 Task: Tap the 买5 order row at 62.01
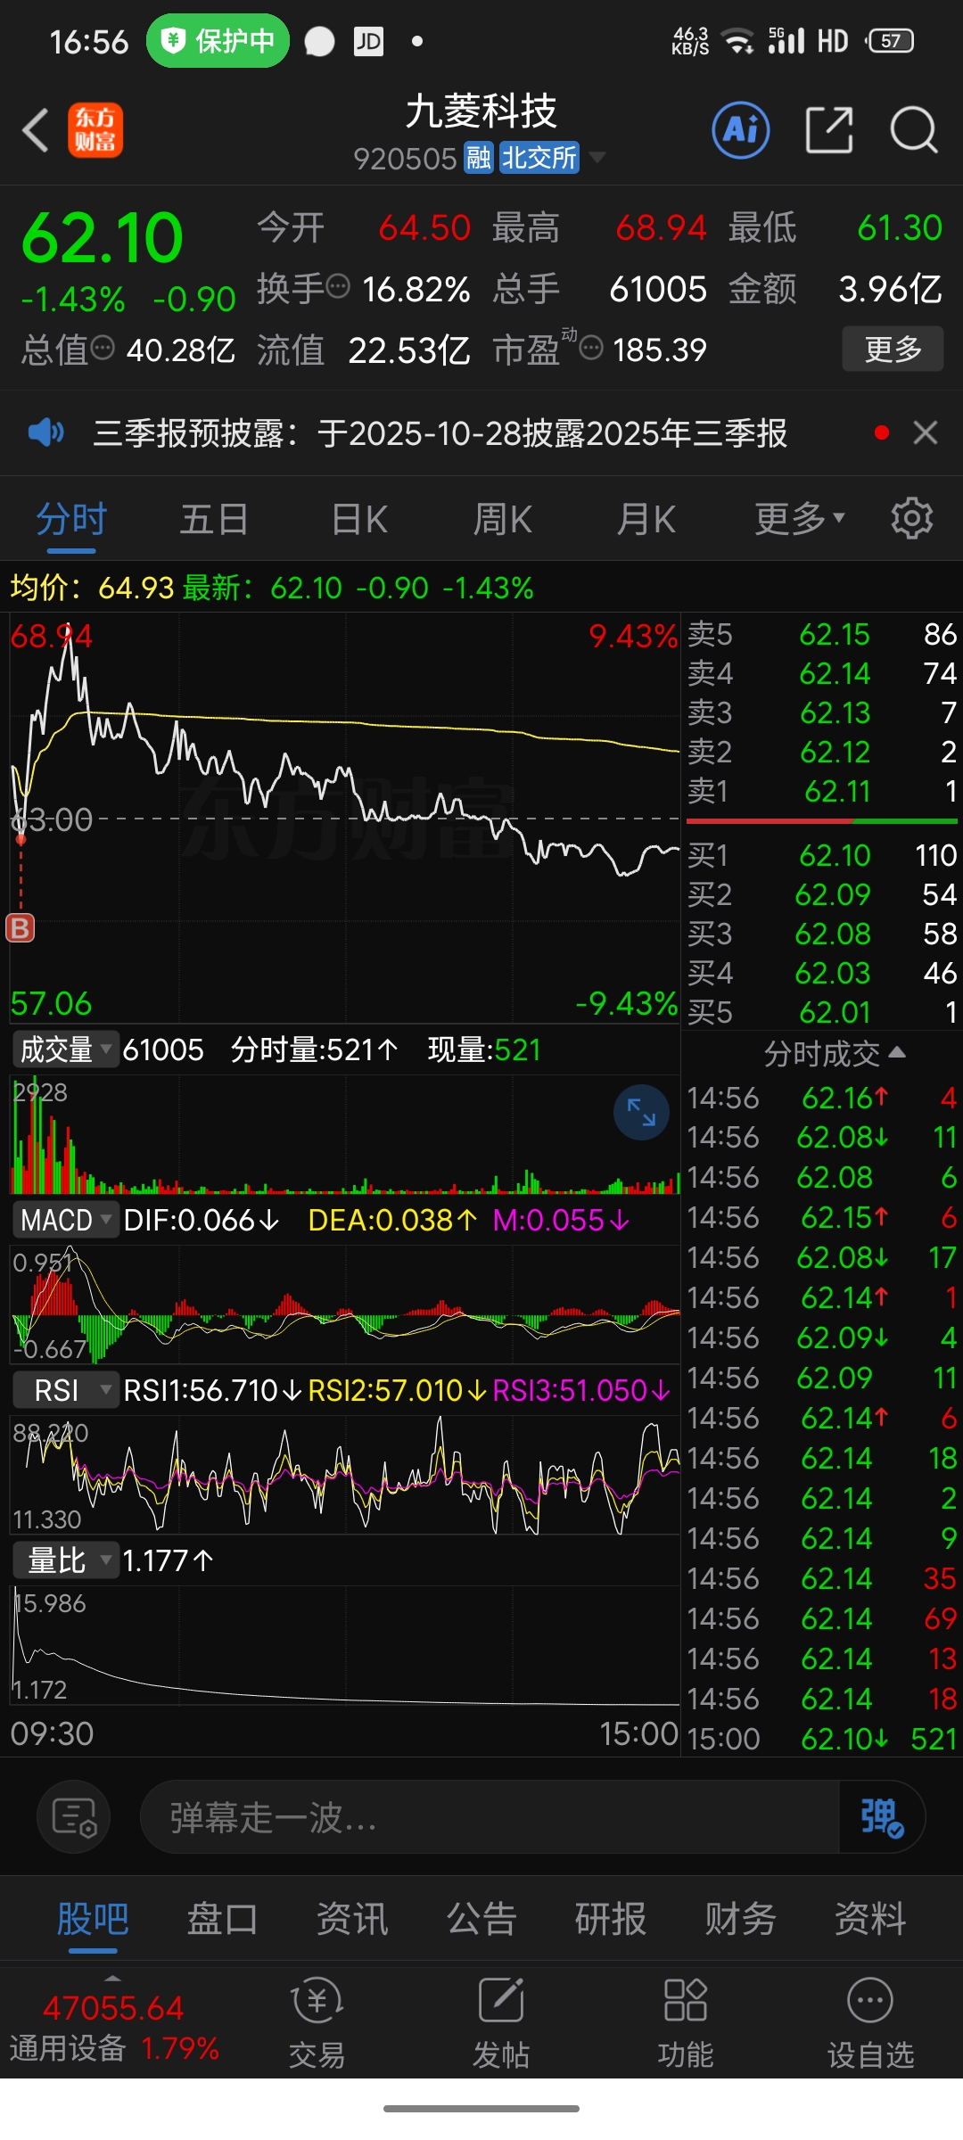[821, 1012]
